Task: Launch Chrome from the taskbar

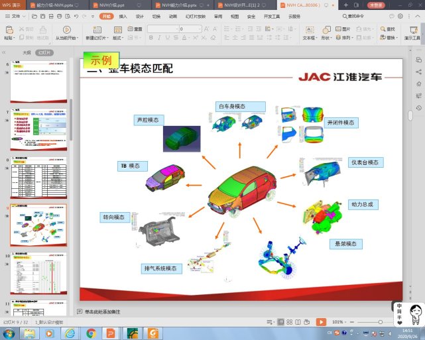Action: pos(91,333)
